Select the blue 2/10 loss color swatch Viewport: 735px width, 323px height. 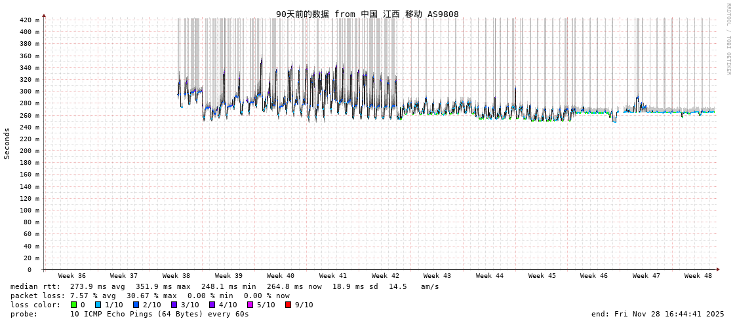click(136, 305)
